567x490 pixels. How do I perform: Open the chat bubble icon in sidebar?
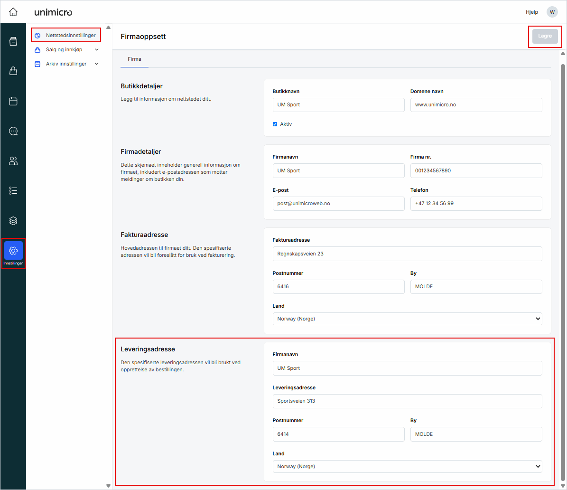[13, 131]
